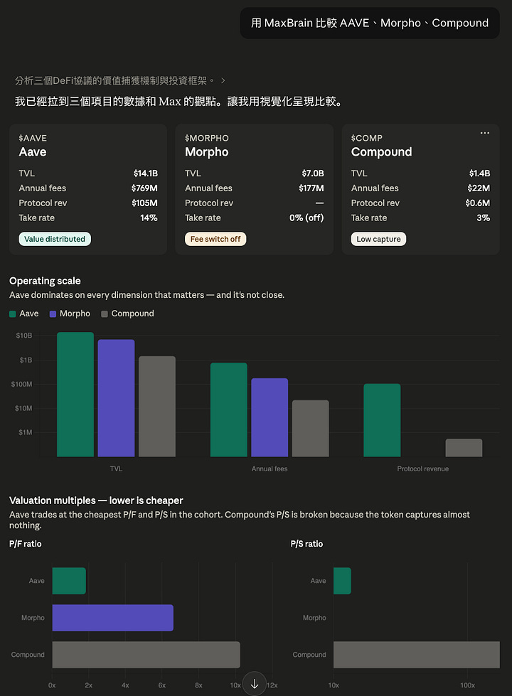Click the 100x axis label in P/S chart

coord(467,685)
